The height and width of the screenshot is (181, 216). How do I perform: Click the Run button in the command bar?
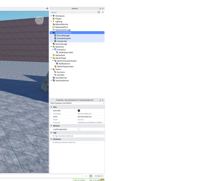click(99, 176)
